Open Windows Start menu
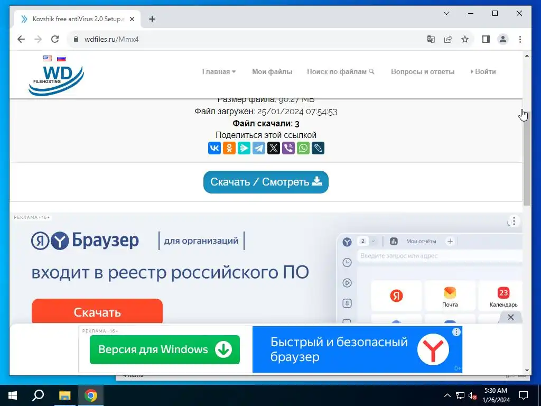Viewport: 541px width, 406px height. click(13, 395)
